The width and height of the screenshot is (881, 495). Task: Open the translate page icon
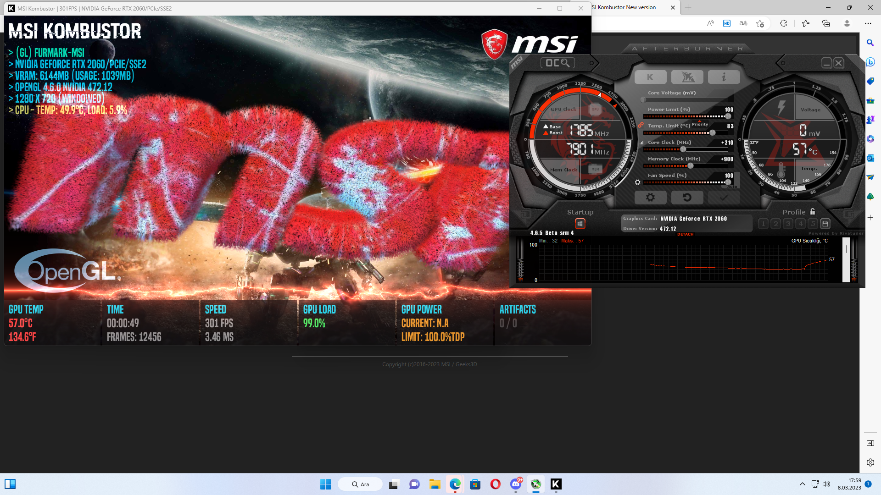[743, 23]
